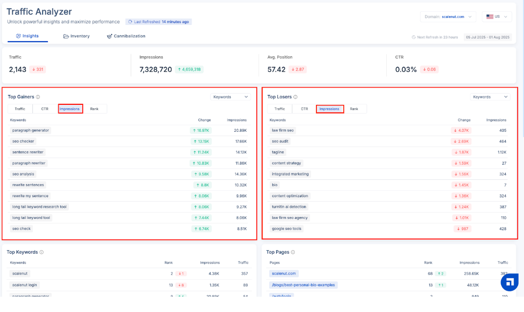Screen dimensions: 524x312
Task: Click the Last Refreshed refresh icon
Action: tap(130, 22)
